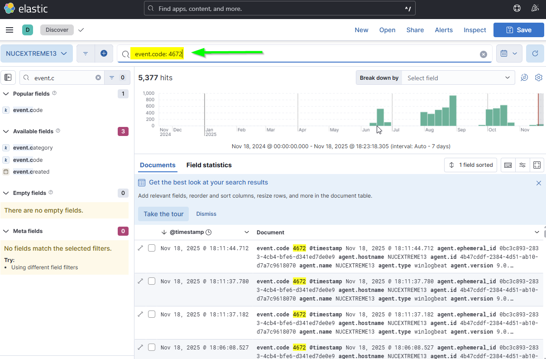Open the Inspect menu item

click(474, 30)
